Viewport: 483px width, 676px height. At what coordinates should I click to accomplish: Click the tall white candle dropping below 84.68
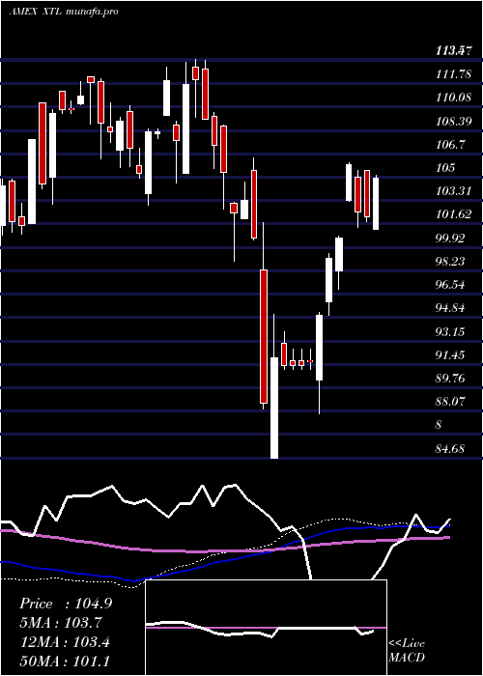pos(274,408)
